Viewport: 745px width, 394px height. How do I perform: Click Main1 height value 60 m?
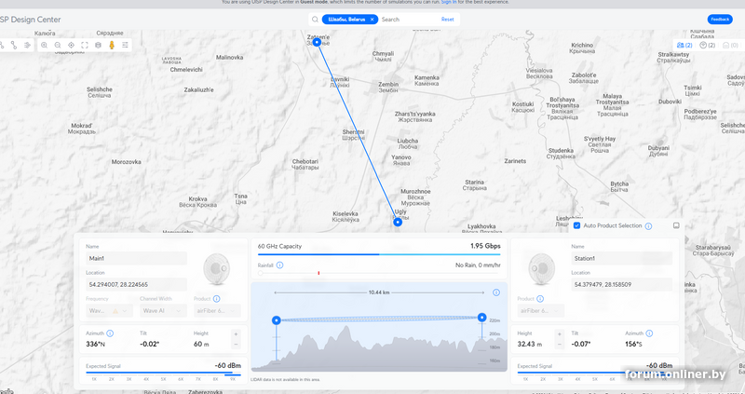tap(201, 344)
